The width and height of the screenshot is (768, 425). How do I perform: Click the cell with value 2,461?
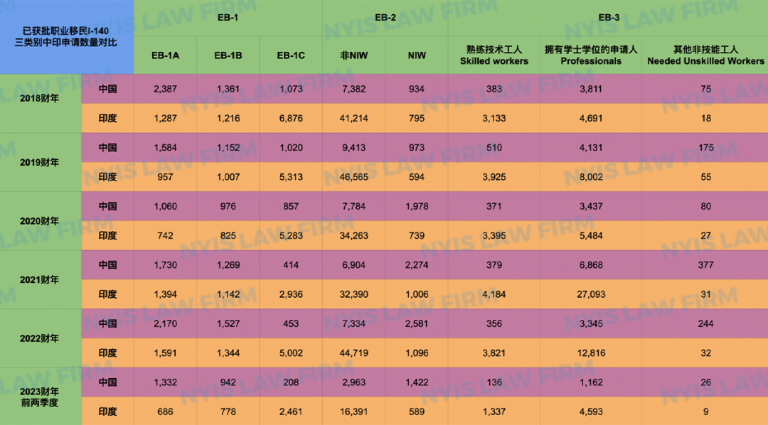(291, 411)
